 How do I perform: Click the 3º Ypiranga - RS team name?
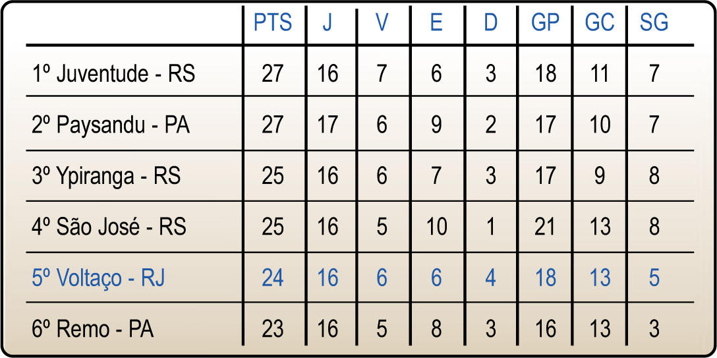point(106,176)
